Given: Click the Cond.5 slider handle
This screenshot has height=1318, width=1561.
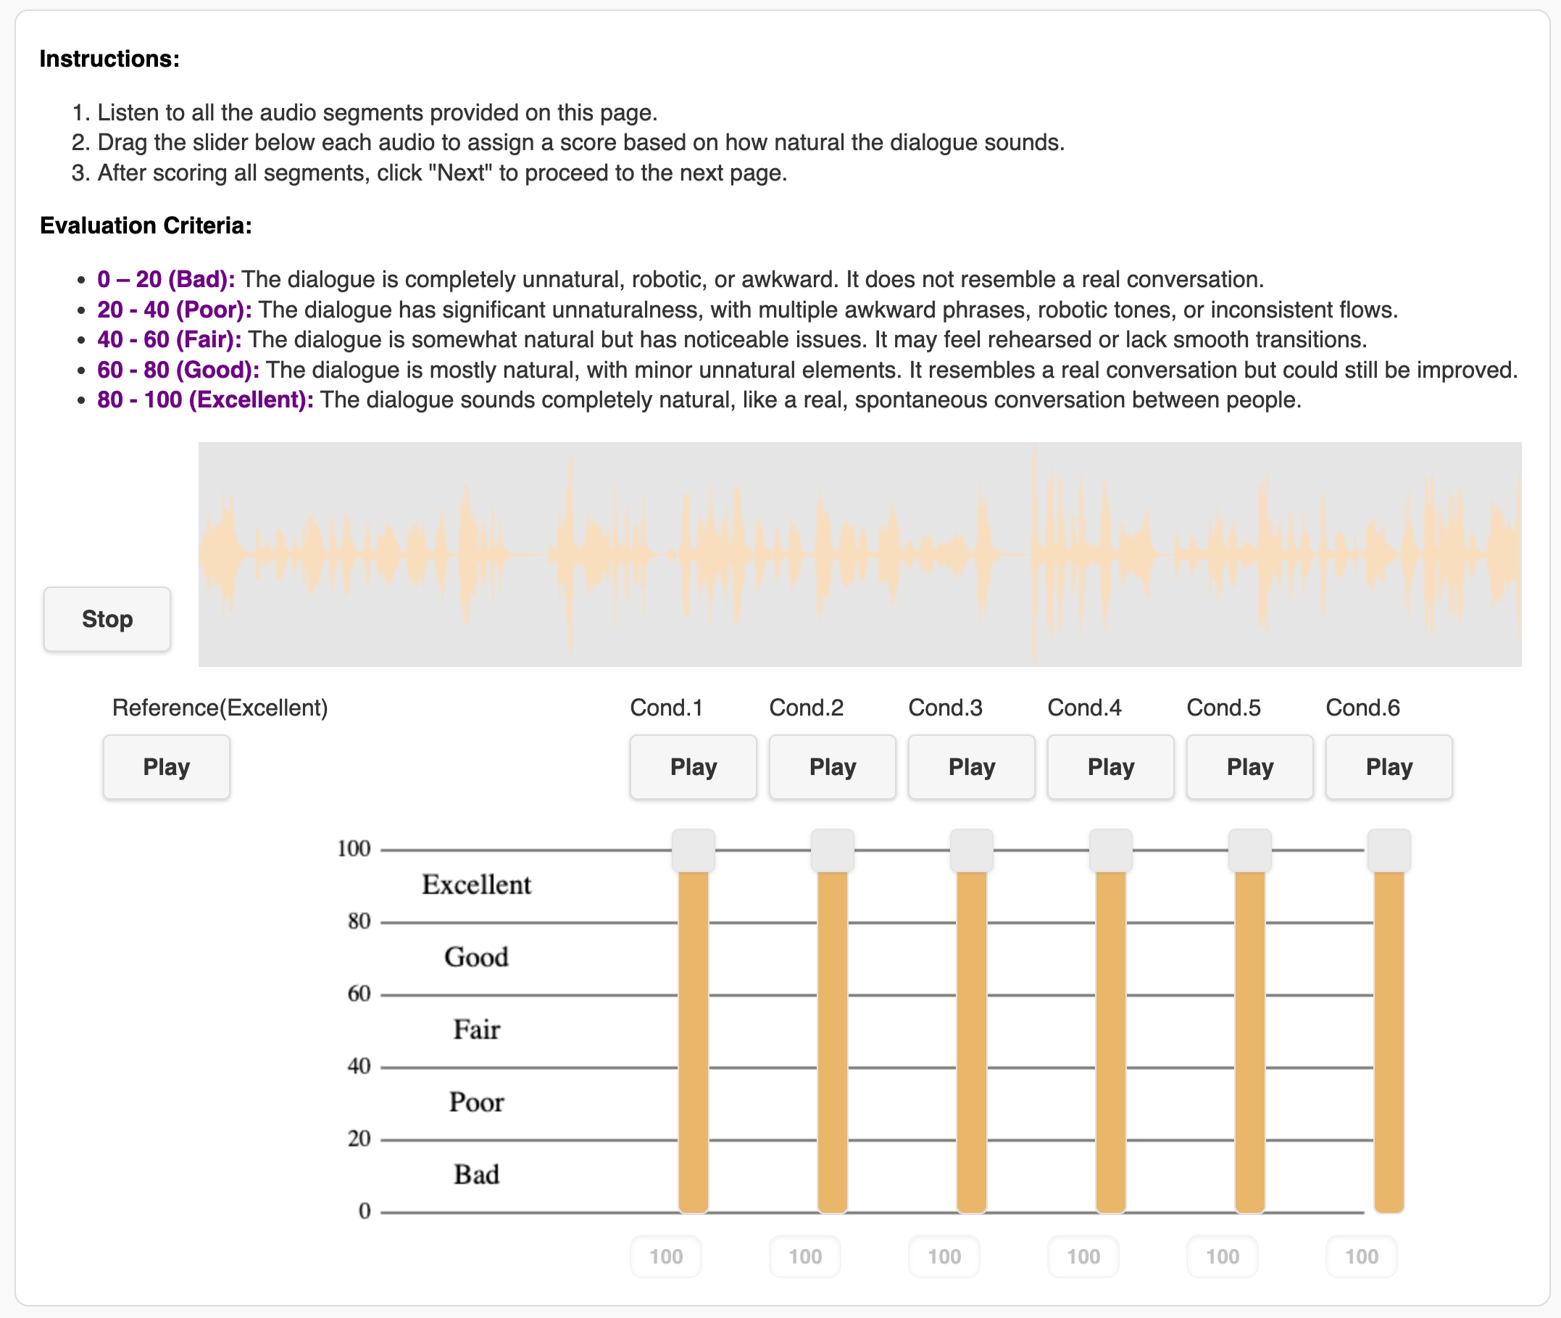Looking at the screenshot, I should 1249,850.
